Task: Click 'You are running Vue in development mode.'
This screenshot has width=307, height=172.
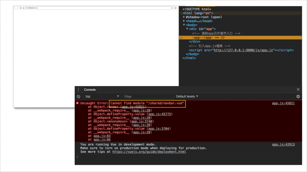Action: click(x=118, y=144)
